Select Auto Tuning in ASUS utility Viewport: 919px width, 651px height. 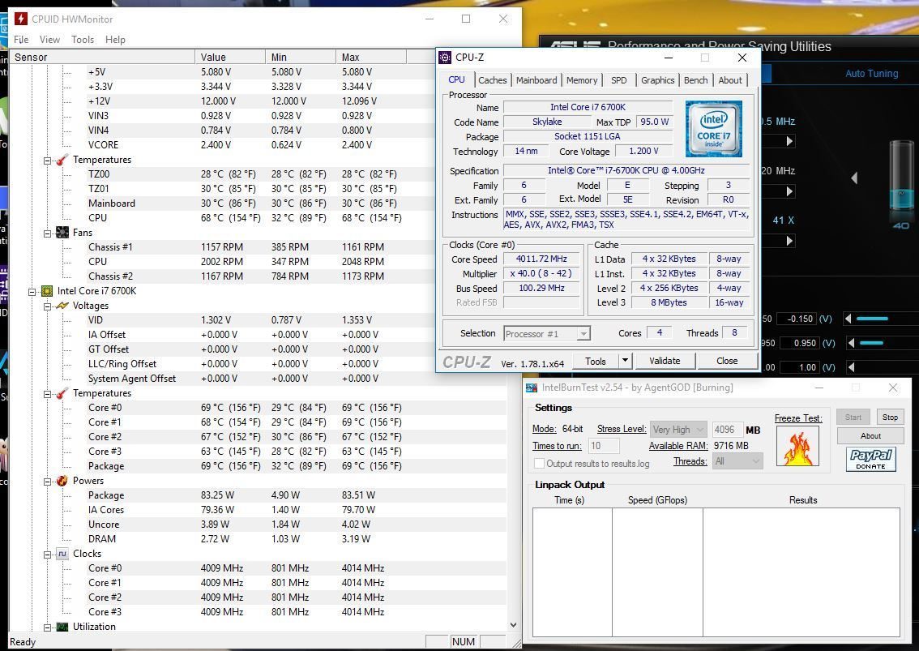click(871, 73)
